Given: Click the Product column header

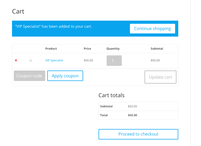Looking at the screenshot, I should click(x=51, y=49).
